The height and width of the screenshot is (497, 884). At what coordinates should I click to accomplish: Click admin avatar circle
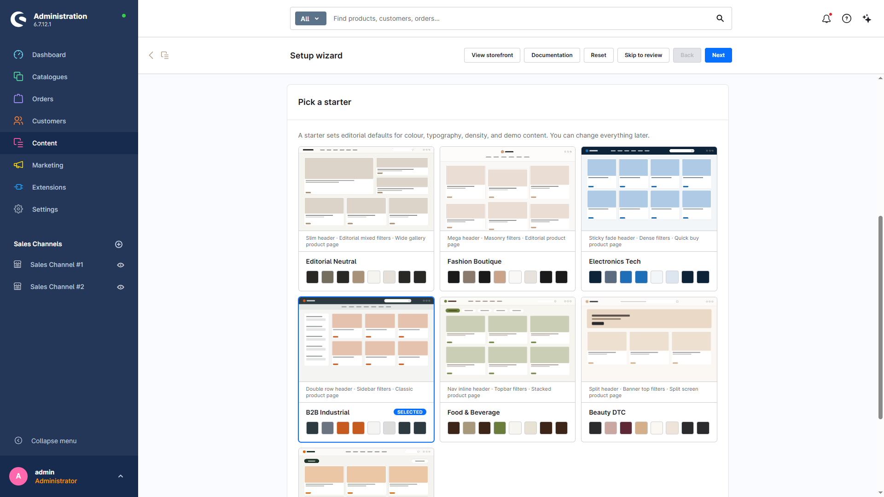point(18,476)
